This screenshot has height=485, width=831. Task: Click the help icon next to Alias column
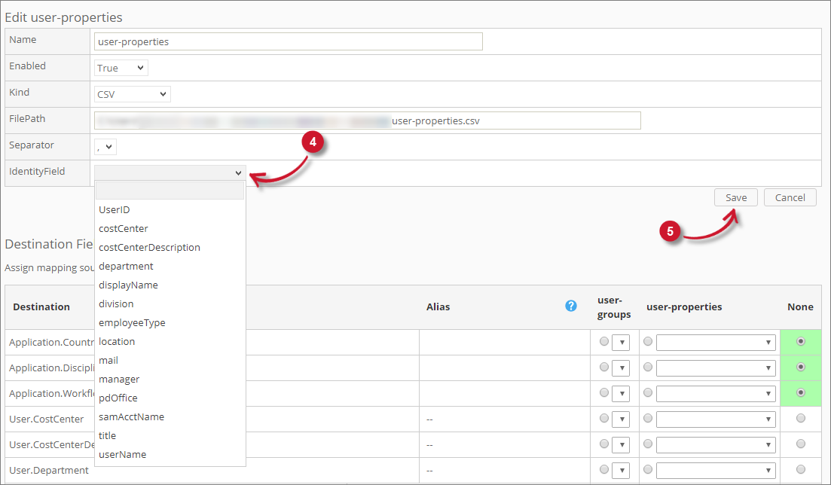click(571, 306)
